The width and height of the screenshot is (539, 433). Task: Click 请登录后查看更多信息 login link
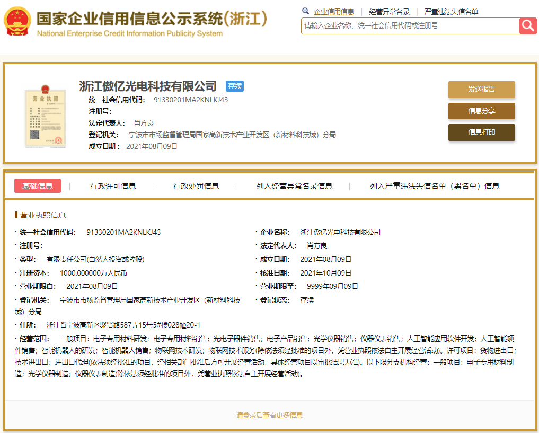pos(269,415)
